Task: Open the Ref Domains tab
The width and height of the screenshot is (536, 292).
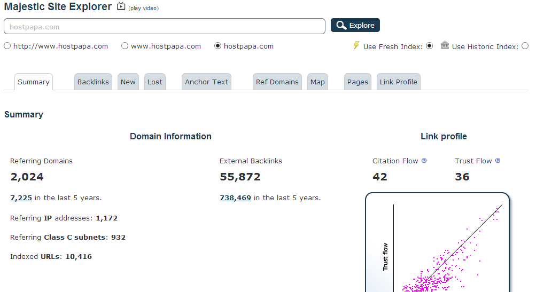Action: tap(277, 82)
